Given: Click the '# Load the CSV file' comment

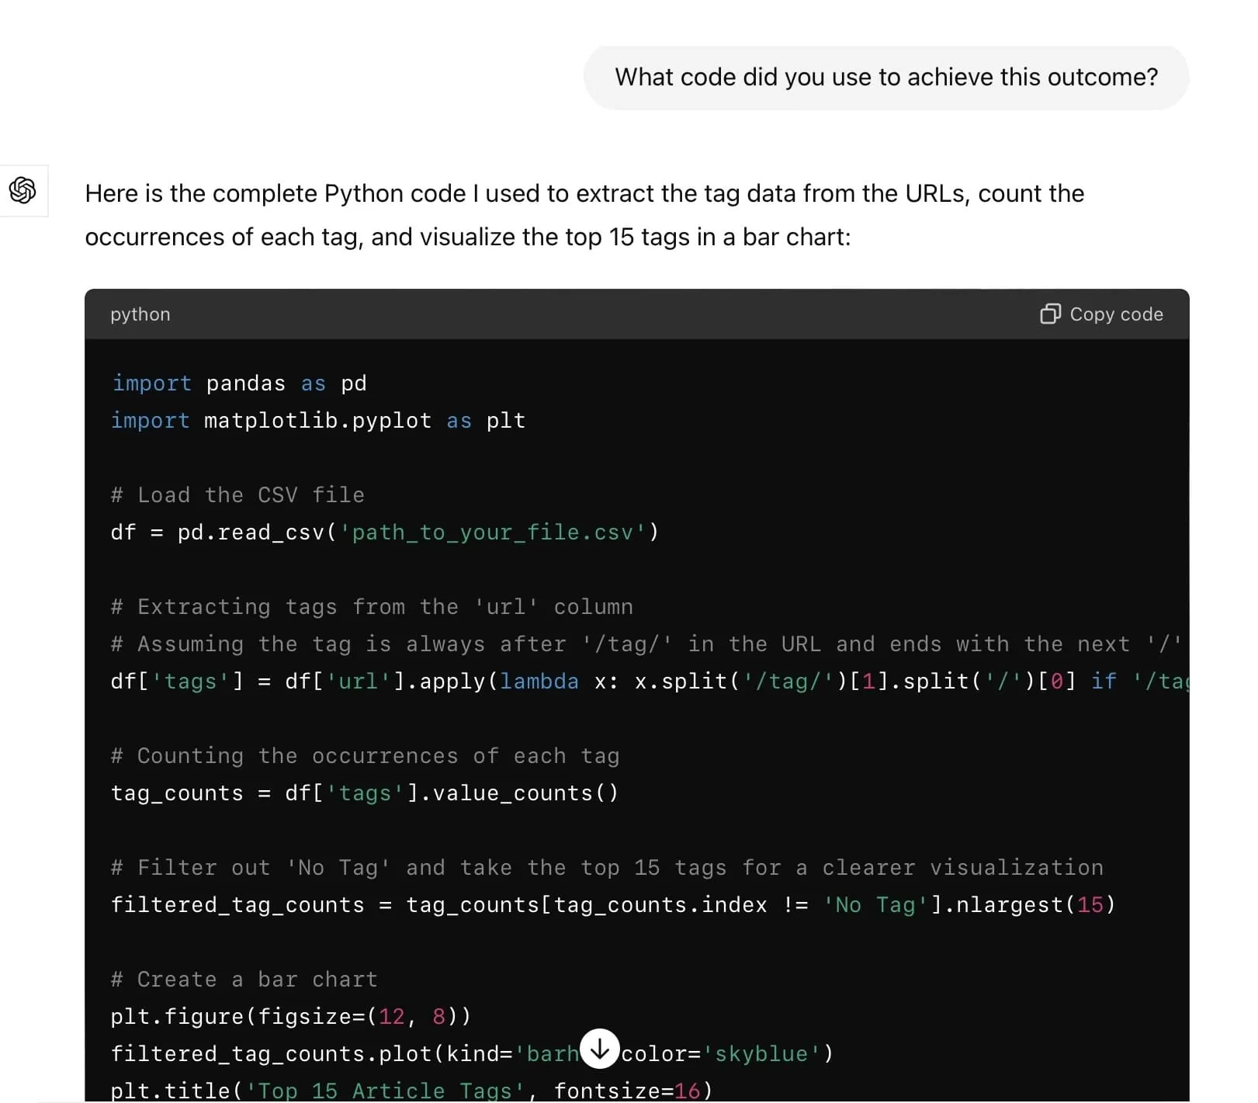Looking at the screenshot, I should (x=237, y=495).
